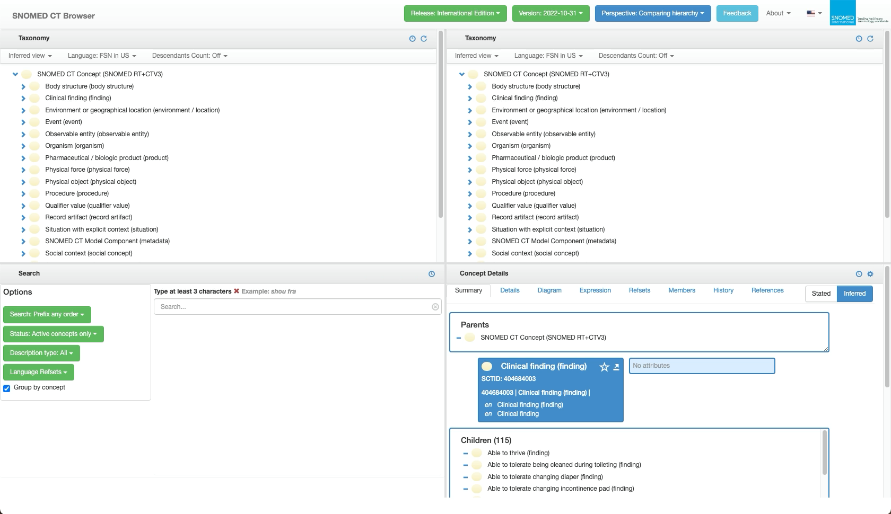Viewport: 891px width, 514px height.
Task: Reset the right Taxonomy panel tree
Action: coord(870,39)
